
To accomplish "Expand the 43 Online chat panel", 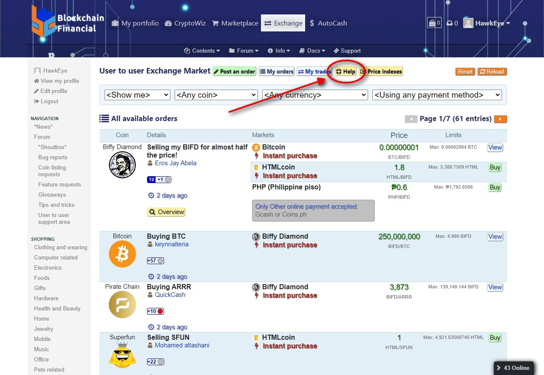I will coord(515,368).
